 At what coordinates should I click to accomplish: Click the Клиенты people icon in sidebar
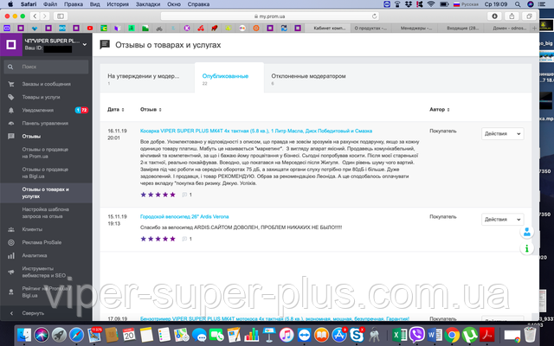pos(11,229)
